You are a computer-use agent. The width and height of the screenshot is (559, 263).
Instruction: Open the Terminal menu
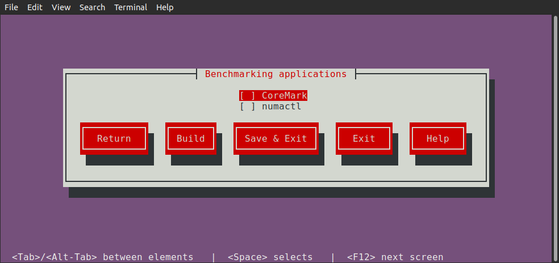click(x=131, y=7)
